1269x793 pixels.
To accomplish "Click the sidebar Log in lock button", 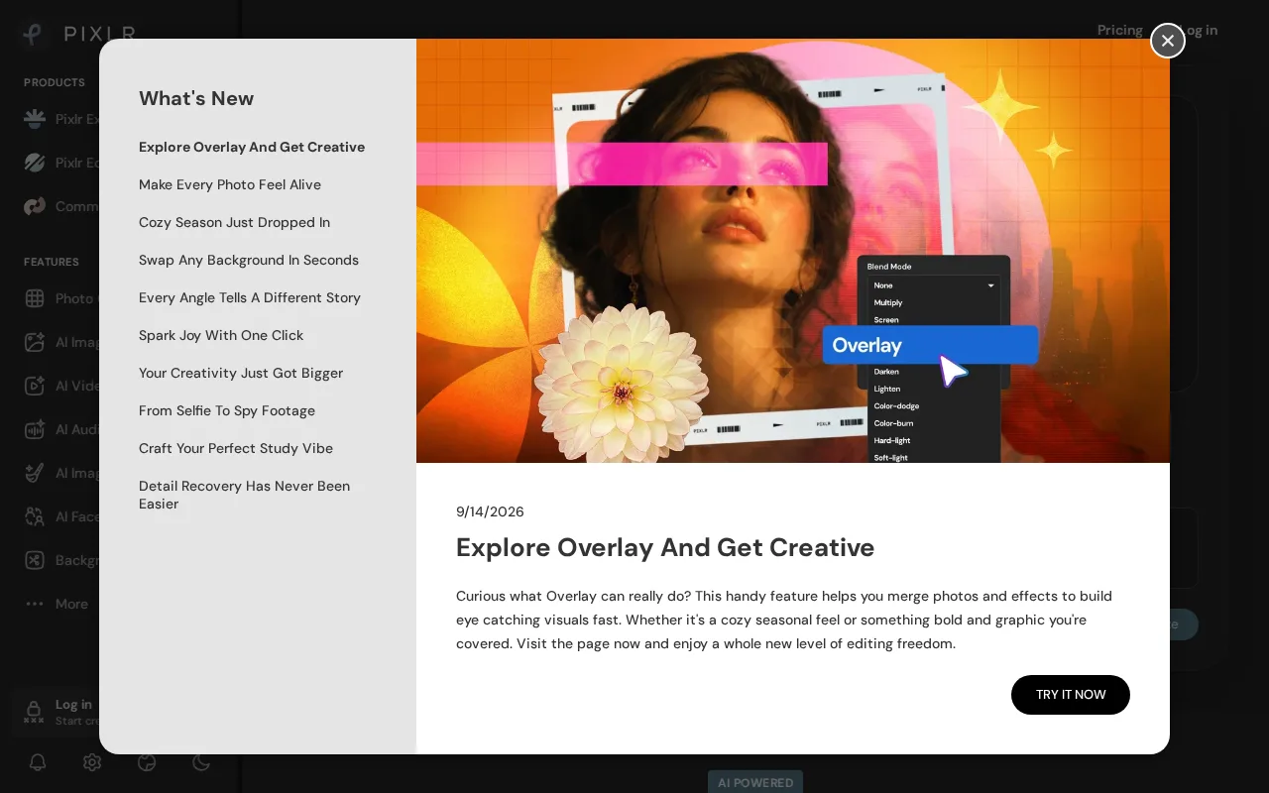I will pos(58,712).
